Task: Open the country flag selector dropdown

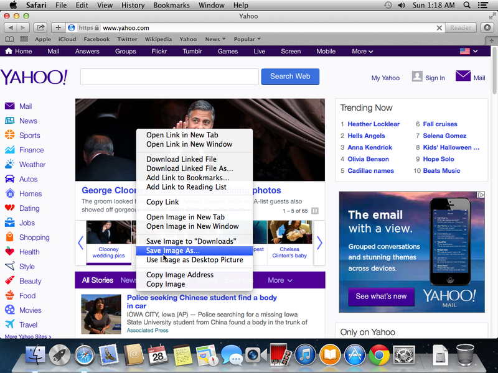Action: (x=469, y=51)
